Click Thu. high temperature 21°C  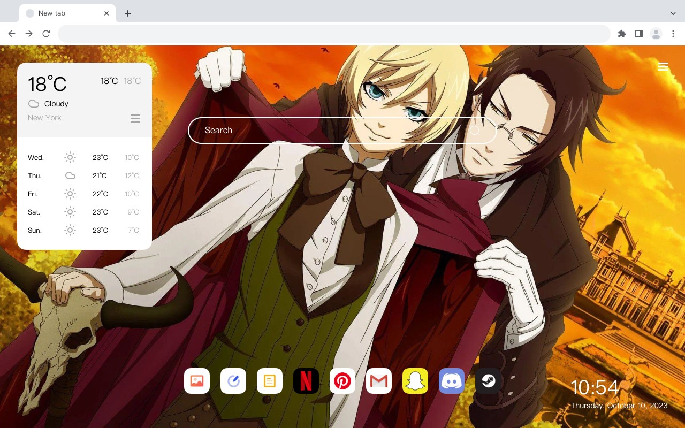pos(100,175)
